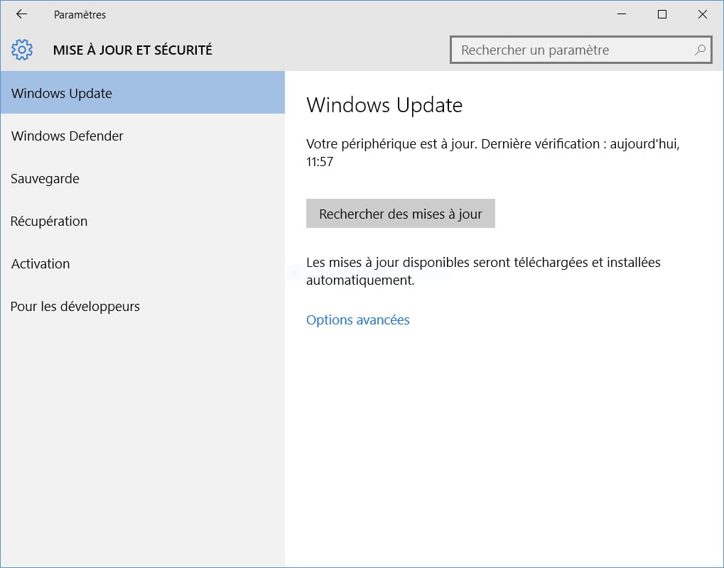Select Windows Update in sidebar

coord(143,93)
